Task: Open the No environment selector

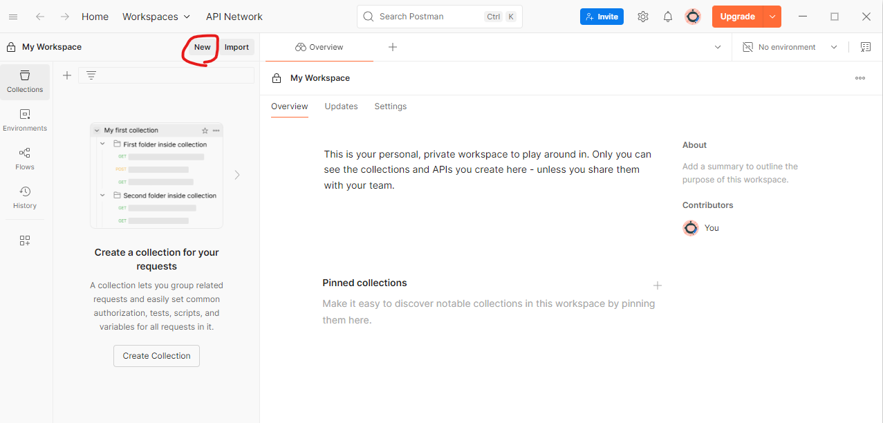Action: click(x=789, y=47)
